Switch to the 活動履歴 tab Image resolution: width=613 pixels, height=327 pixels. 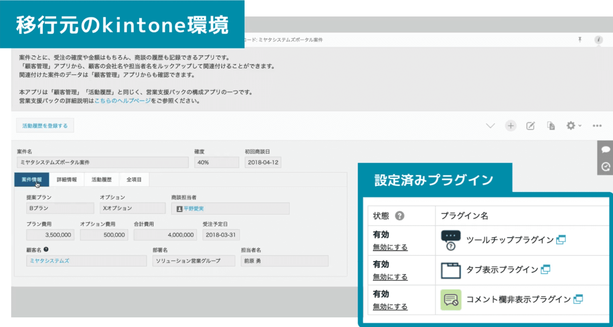(x=102, y=180)
